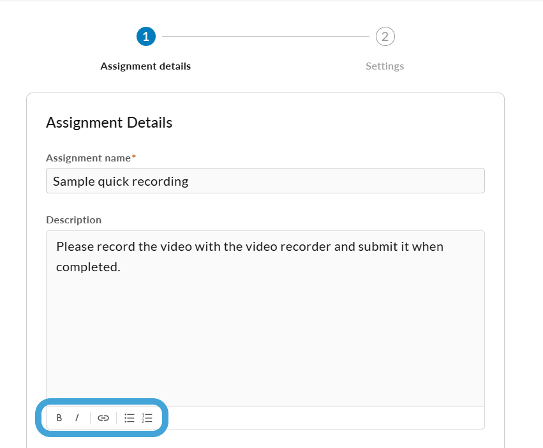Select the step 1 circle indicator
Screen dimensions: 543x448
click(x=145, y=36)
